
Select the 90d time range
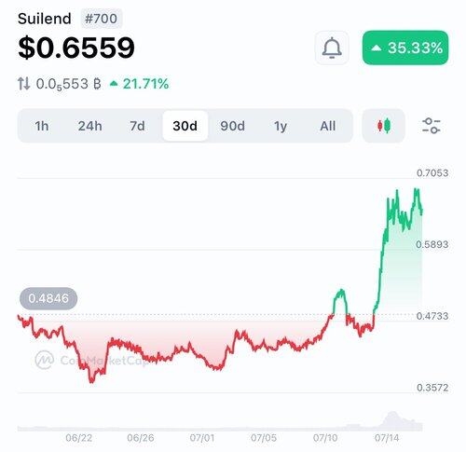coord(233,126)
